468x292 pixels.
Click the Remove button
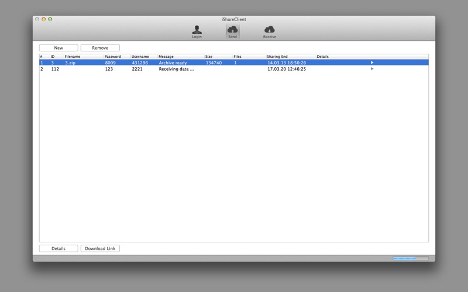(100, 48)
